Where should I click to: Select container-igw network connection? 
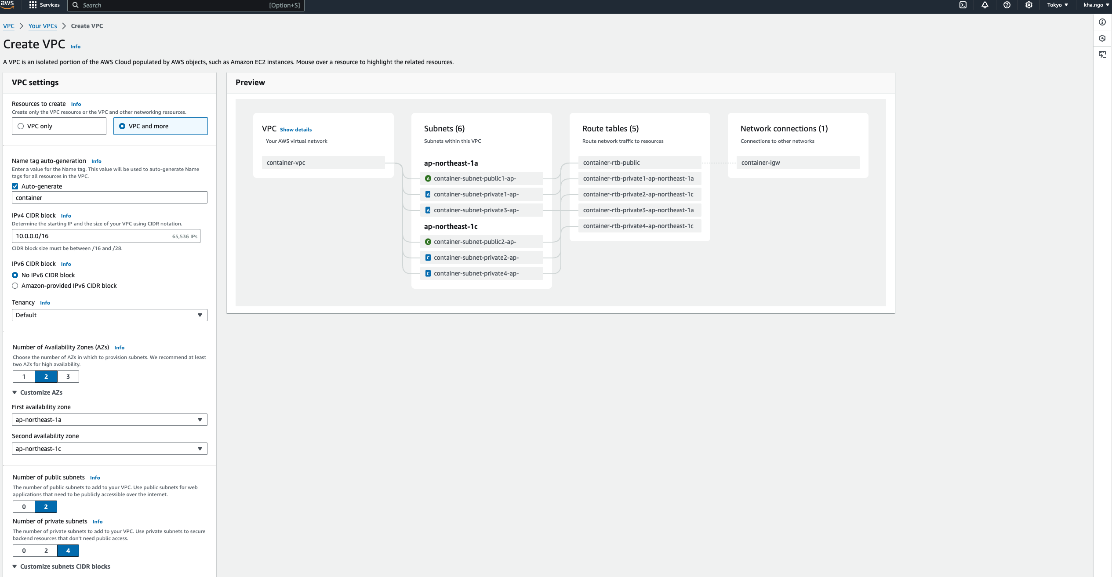[798, 163]
